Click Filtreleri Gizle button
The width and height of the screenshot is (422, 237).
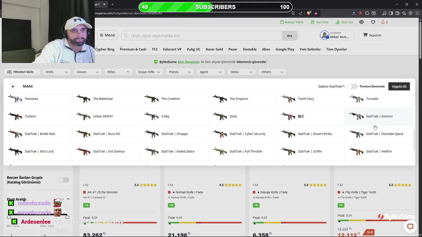tap(22, 72)
